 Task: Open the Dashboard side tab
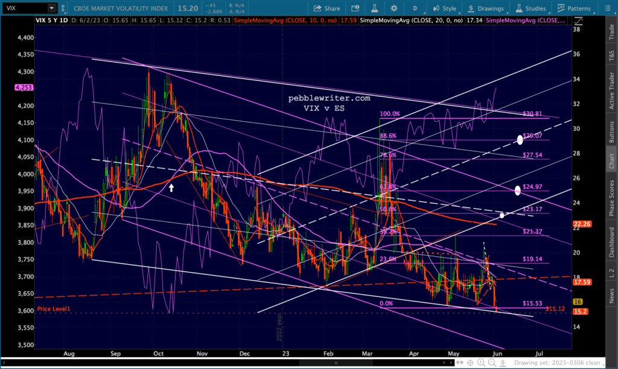coord(612,242)
